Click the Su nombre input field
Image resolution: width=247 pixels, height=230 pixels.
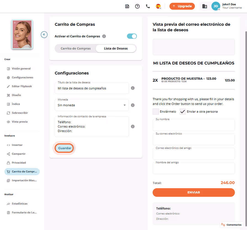[x=194, y=125]
